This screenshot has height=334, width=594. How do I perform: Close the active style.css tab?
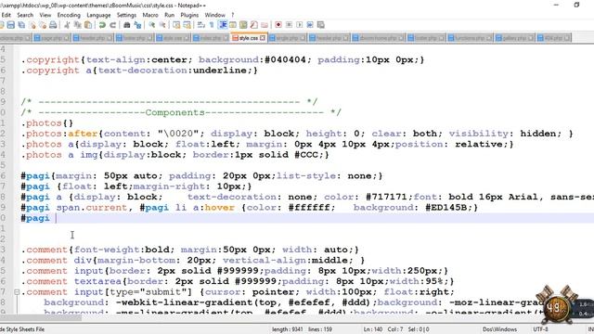(263, 38)
